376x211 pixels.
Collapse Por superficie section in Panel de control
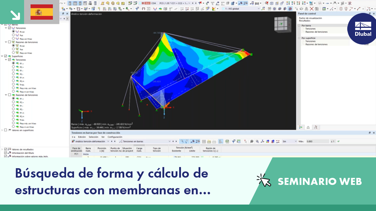[299, 38]
